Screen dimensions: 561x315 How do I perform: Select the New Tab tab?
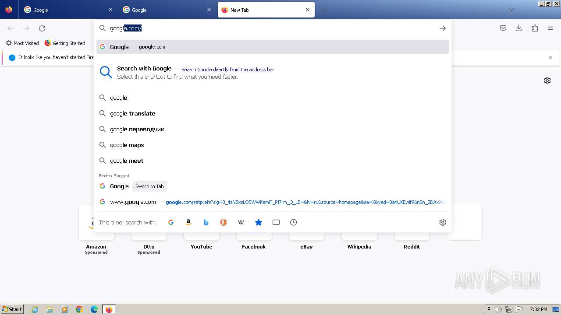click(266, 10)
